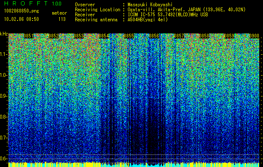Click the 0857 time marker
This screenshot has height=167, width=263.
(179, 36)
